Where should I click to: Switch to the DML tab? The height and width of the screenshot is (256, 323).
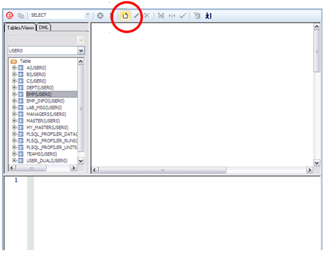click(x=44, y=27)
